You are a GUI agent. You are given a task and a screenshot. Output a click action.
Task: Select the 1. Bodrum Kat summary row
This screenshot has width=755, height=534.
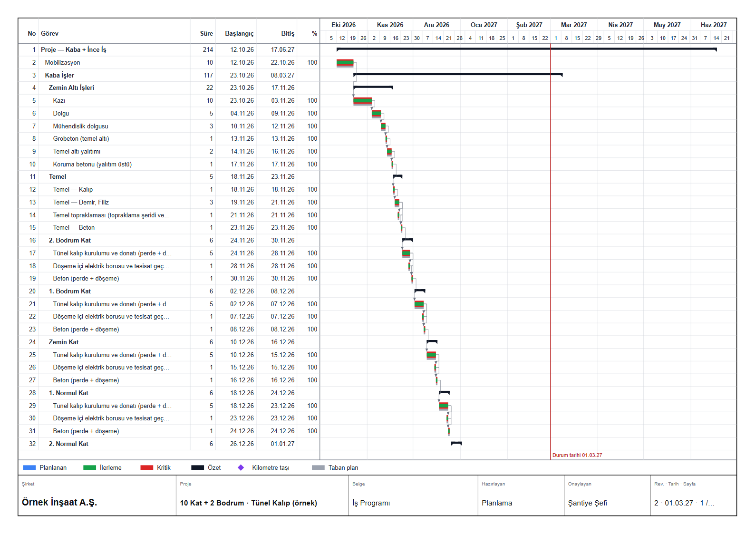169,291
